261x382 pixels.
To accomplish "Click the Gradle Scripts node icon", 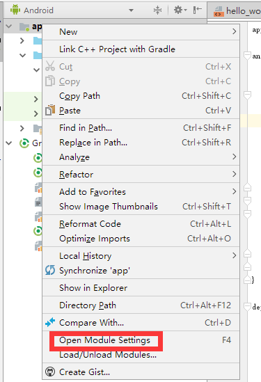I will pyautogui.click(x=24, y=143).
